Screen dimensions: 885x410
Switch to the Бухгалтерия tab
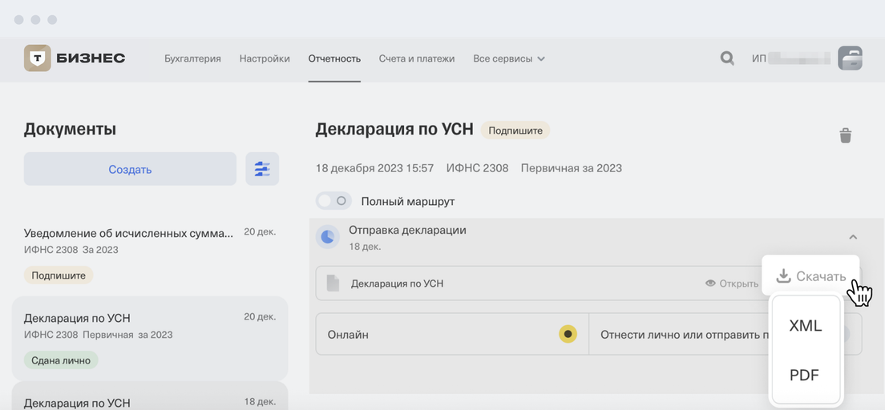(192, 58)
